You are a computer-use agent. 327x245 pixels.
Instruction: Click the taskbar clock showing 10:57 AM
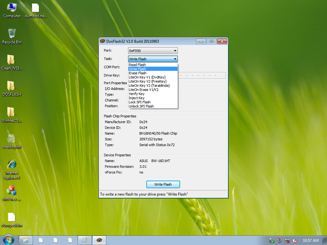click(310, 241)
